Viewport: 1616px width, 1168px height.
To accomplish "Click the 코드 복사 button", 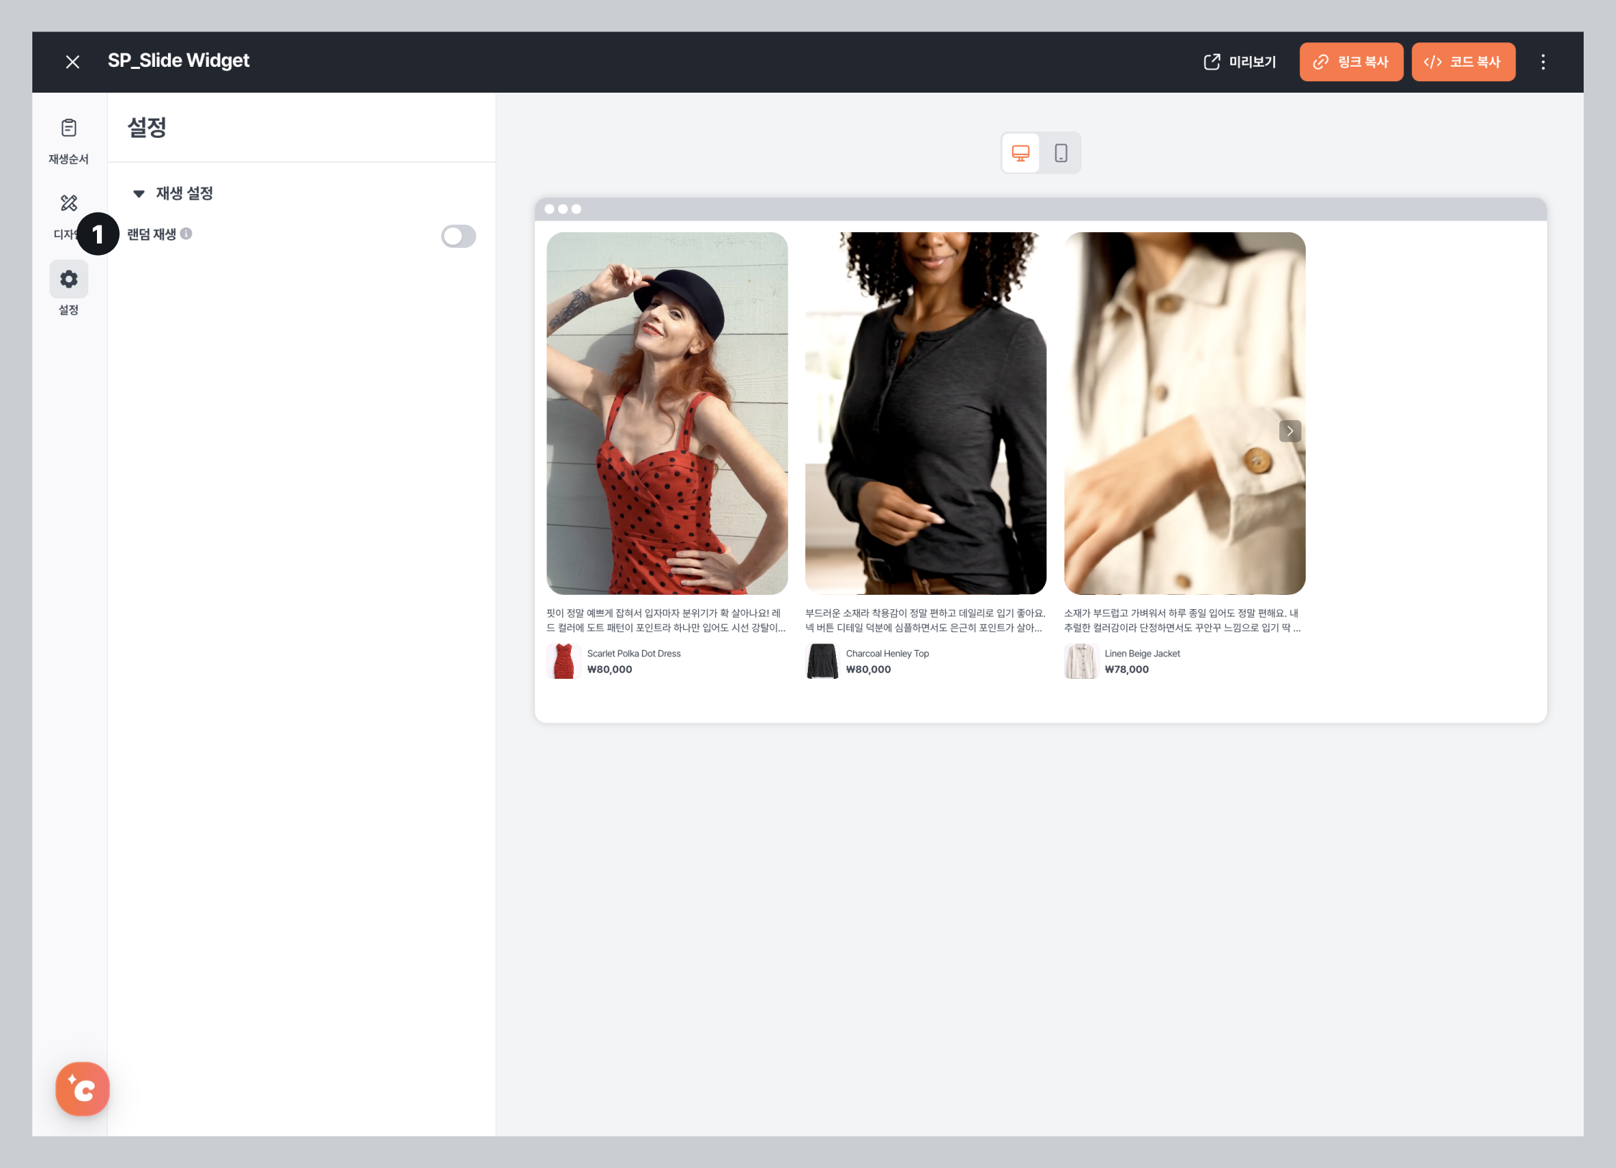I will [x=1462, y=62].
